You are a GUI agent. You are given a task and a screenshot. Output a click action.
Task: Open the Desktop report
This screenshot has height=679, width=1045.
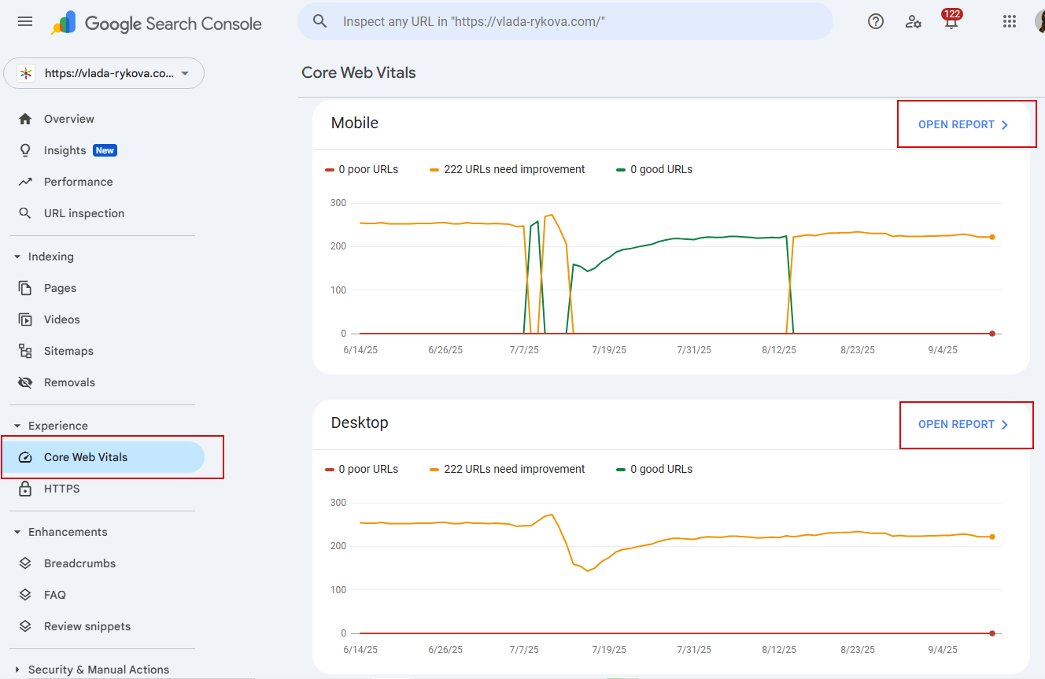point(963,424)
